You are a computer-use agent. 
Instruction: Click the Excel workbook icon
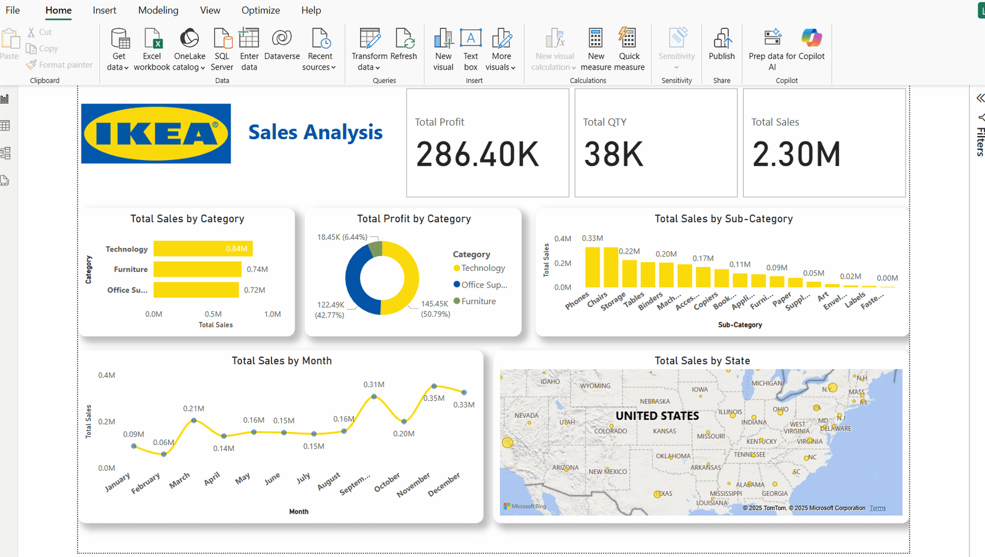coord(152,39)
